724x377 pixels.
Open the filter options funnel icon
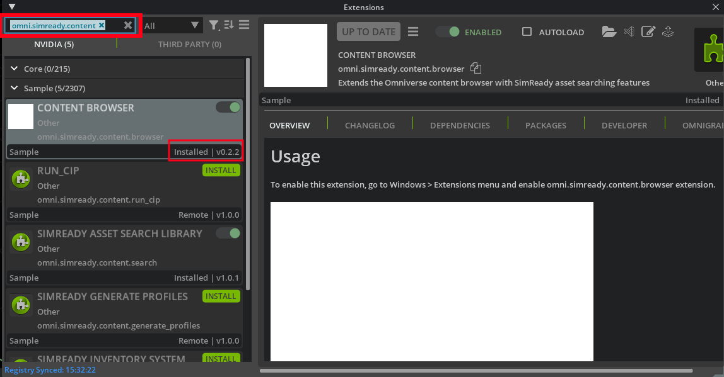tap(214, 25)
